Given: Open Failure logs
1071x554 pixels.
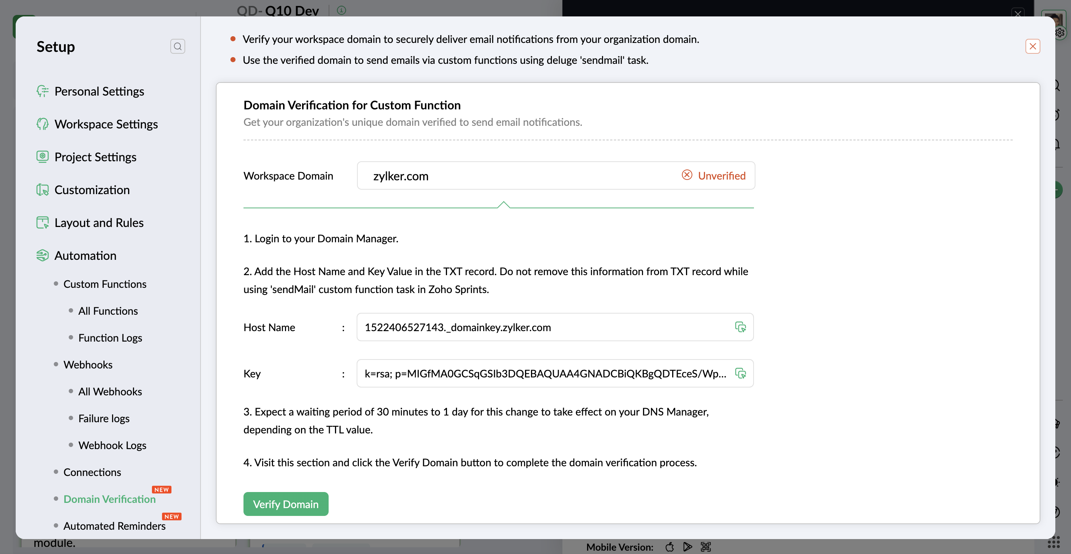Looking at the screenshot, I should [x=104, y=418].
